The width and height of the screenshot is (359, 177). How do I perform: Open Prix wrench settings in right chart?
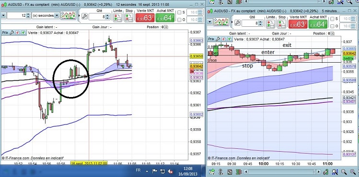(218, 39)
